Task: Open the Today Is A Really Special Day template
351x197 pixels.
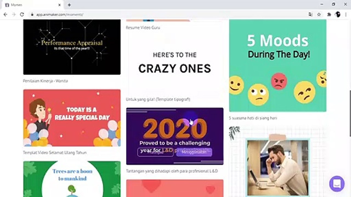Action: click(72, 118)
